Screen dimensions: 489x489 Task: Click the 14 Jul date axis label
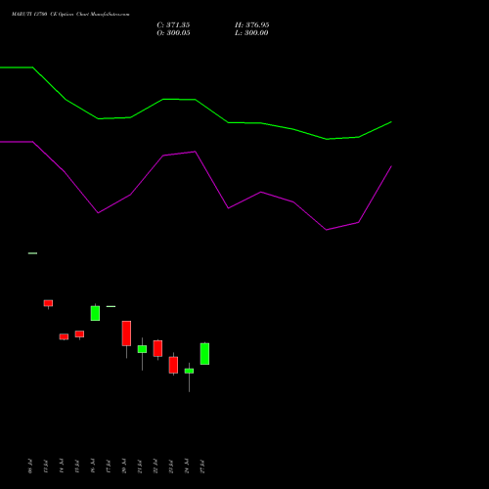click(62, 467)
